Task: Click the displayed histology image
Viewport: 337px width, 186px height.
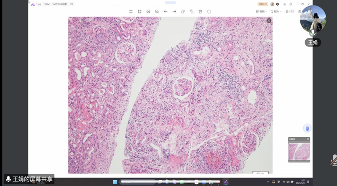Action: 170,95
